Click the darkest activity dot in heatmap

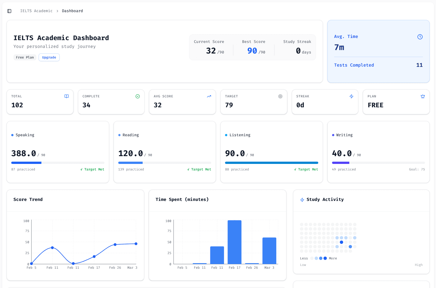pos(342,242)
